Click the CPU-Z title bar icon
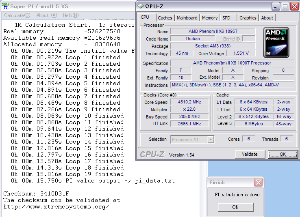This screenshot has height=217, width=300. pos(141,6)
